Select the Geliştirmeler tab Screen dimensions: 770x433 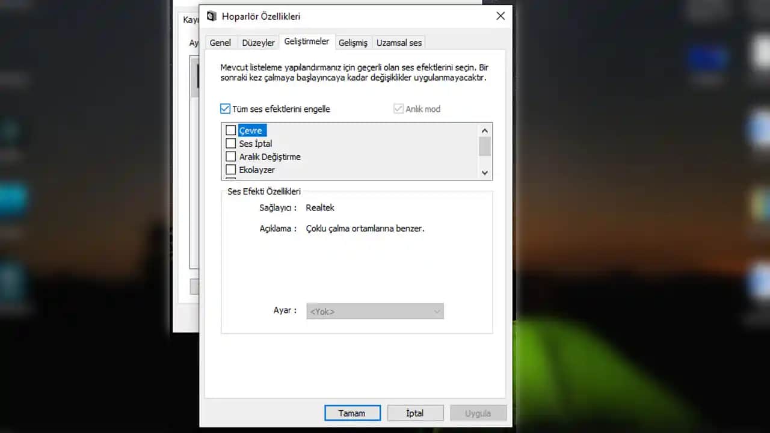(307, 41)
